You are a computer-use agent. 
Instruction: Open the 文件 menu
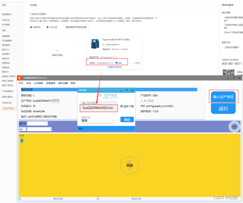(21, 83)
